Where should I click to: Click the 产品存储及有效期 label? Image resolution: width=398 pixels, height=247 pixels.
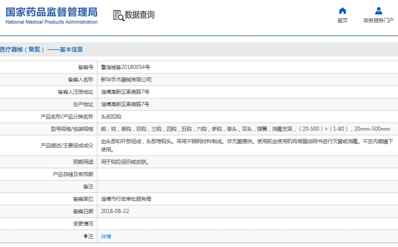73,174
